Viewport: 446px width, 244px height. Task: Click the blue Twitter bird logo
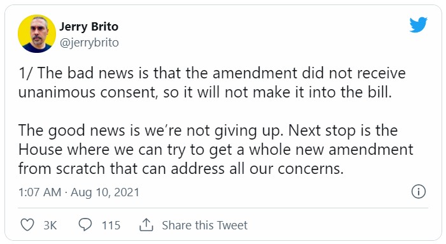click(x=419, y=24)
